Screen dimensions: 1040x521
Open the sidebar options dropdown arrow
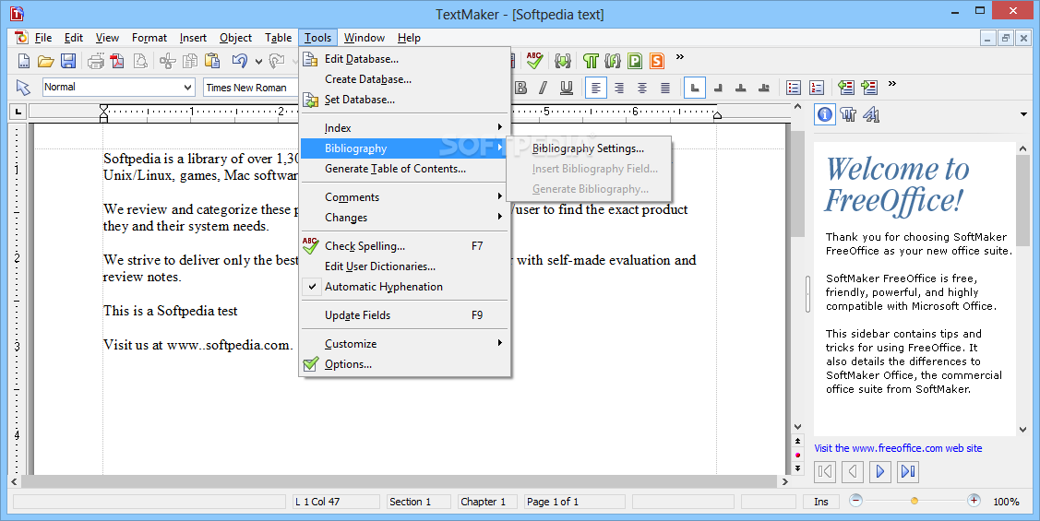click(1024, 115)
